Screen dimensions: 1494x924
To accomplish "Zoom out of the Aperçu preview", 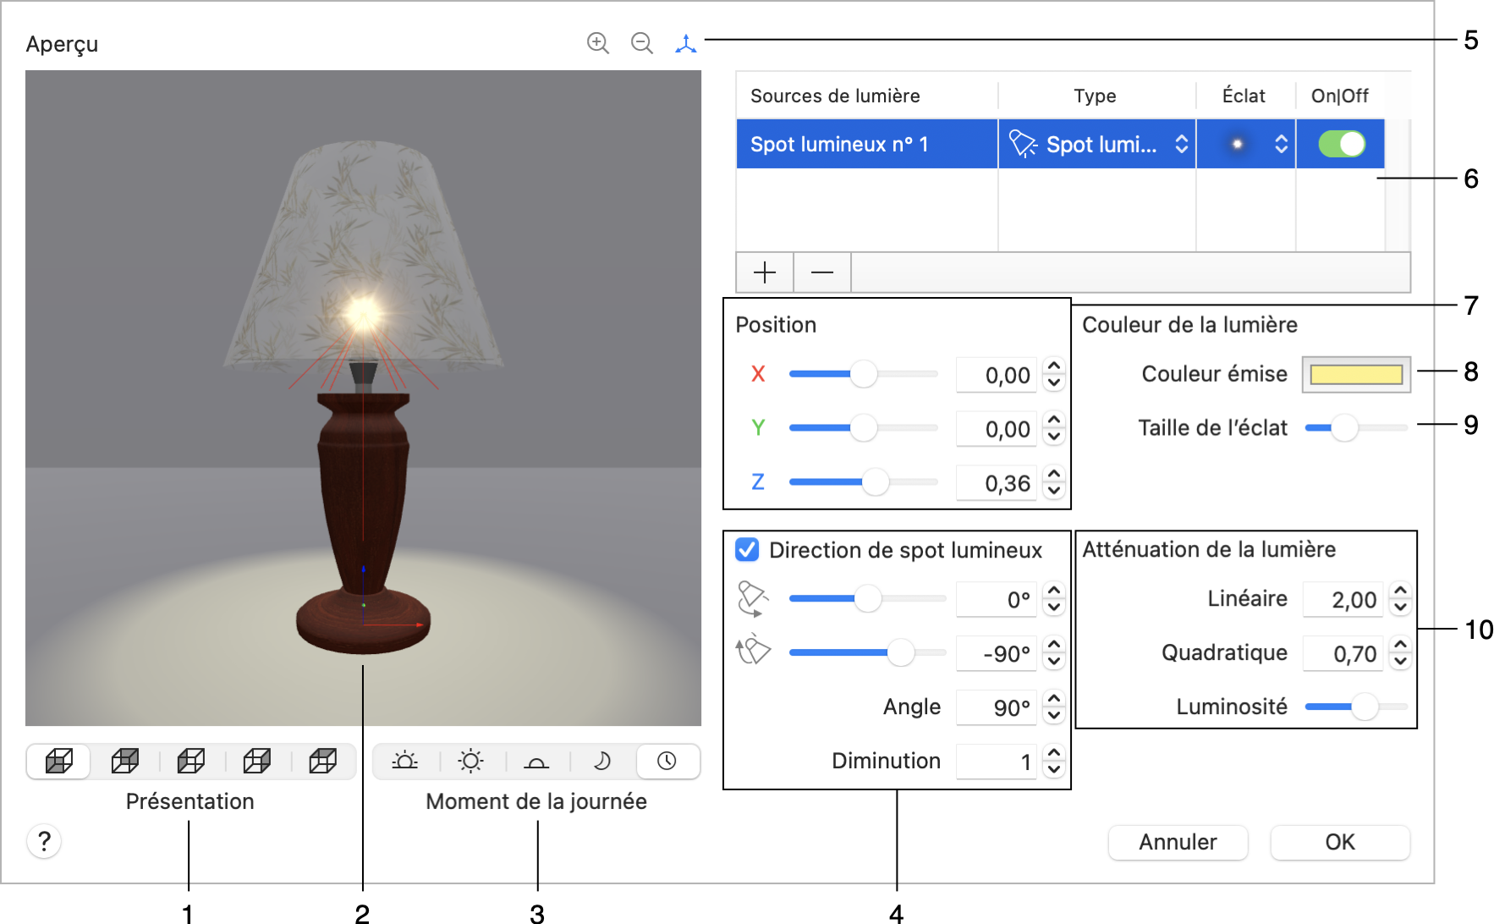I will [642, 43].
